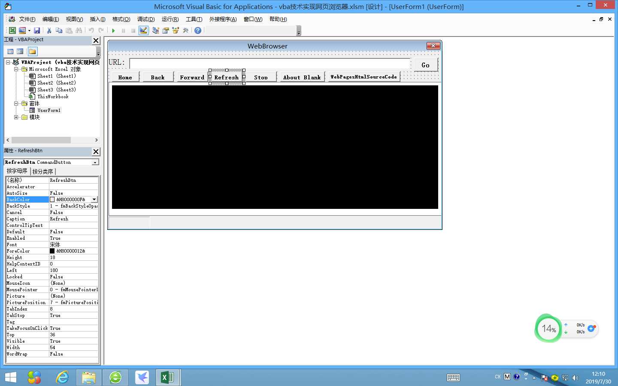Click the View Microsoft Excel icon
Viewport: 618px width, 386px height.
[x=12, y=30]
